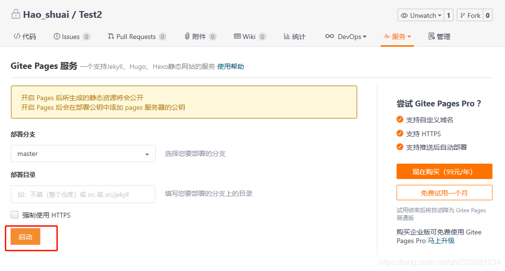
Task: Click checkmark icon beside 支持自定义域名
Action: click(399, 119)
